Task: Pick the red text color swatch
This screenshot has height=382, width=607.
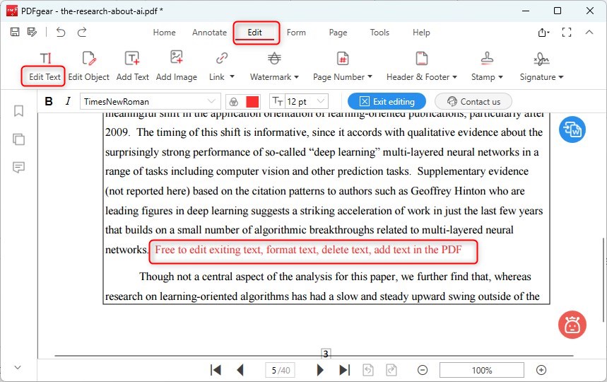Action: [x=252, y=101]
